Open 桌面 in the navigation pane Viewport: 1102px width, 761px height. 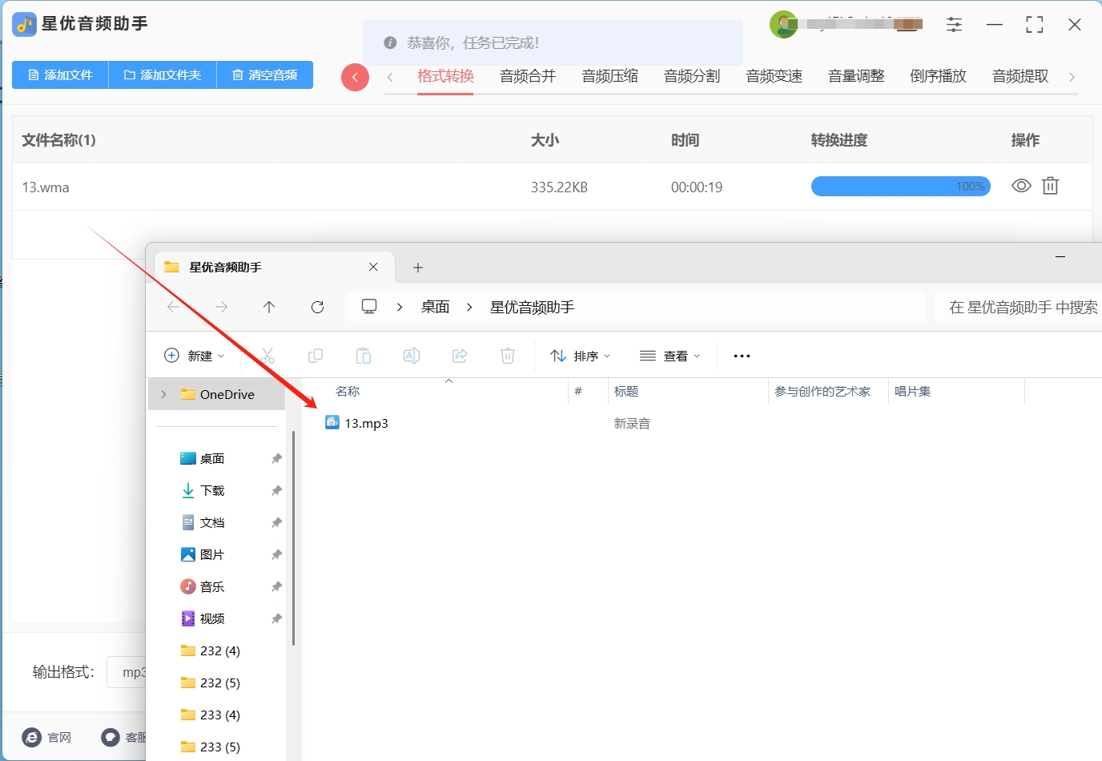[x=212, y=458]
